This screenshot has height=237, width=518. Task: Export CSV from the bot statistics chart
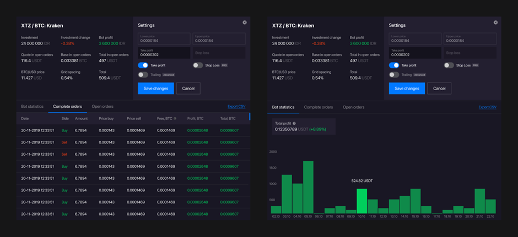pyautogui.click(x=487, y=107)
